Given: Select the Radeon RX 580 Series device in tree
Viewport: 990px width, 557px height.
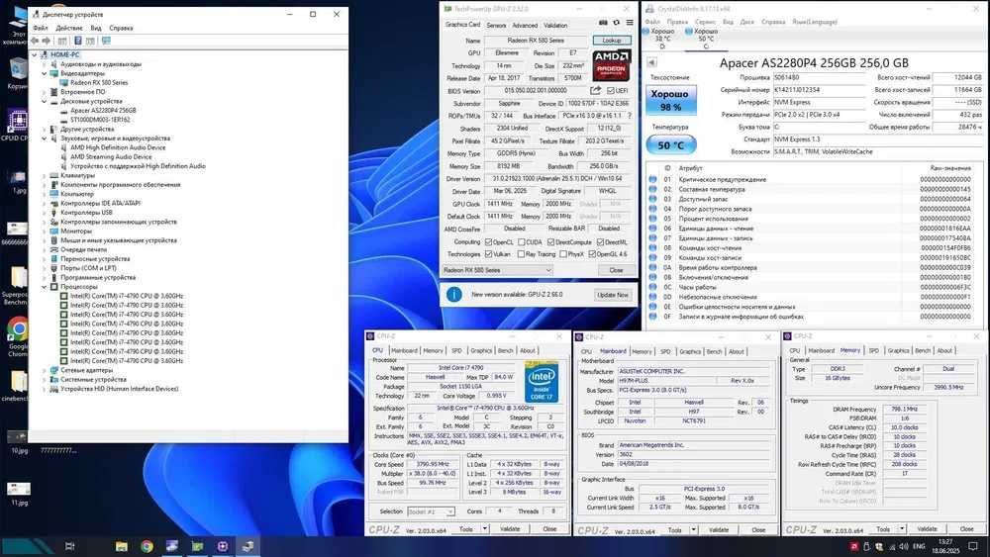Looking at the screenshot, I should [99, 83].
